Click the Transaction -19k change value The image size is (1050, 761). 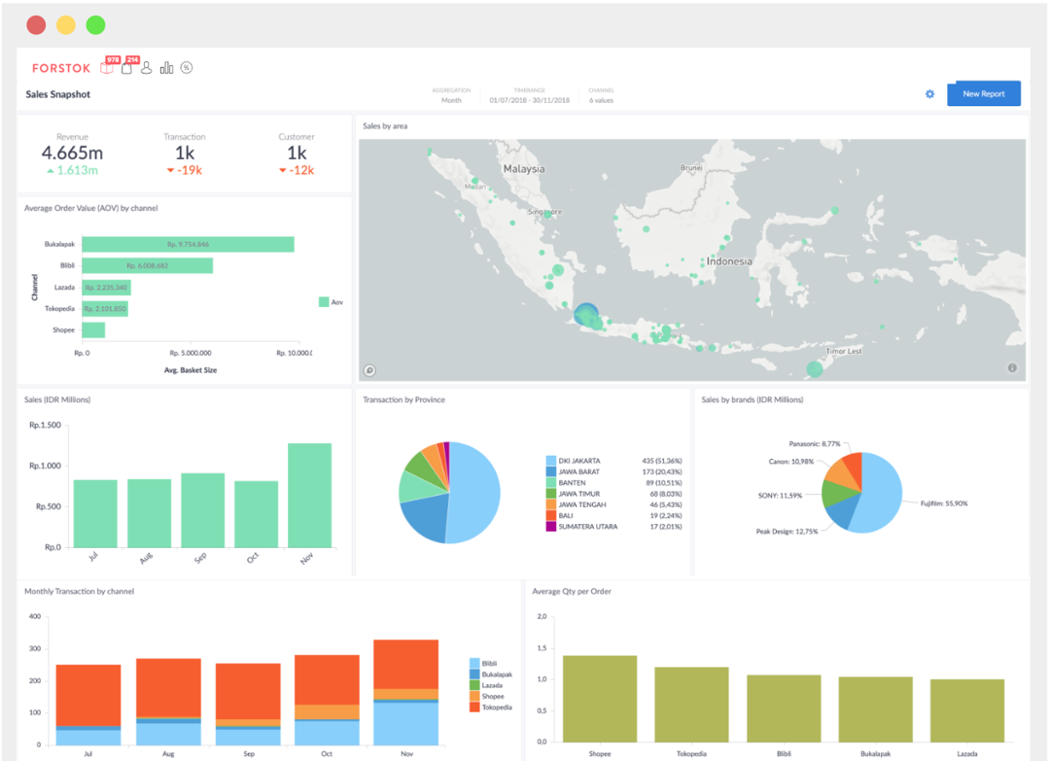coord(185,170)
